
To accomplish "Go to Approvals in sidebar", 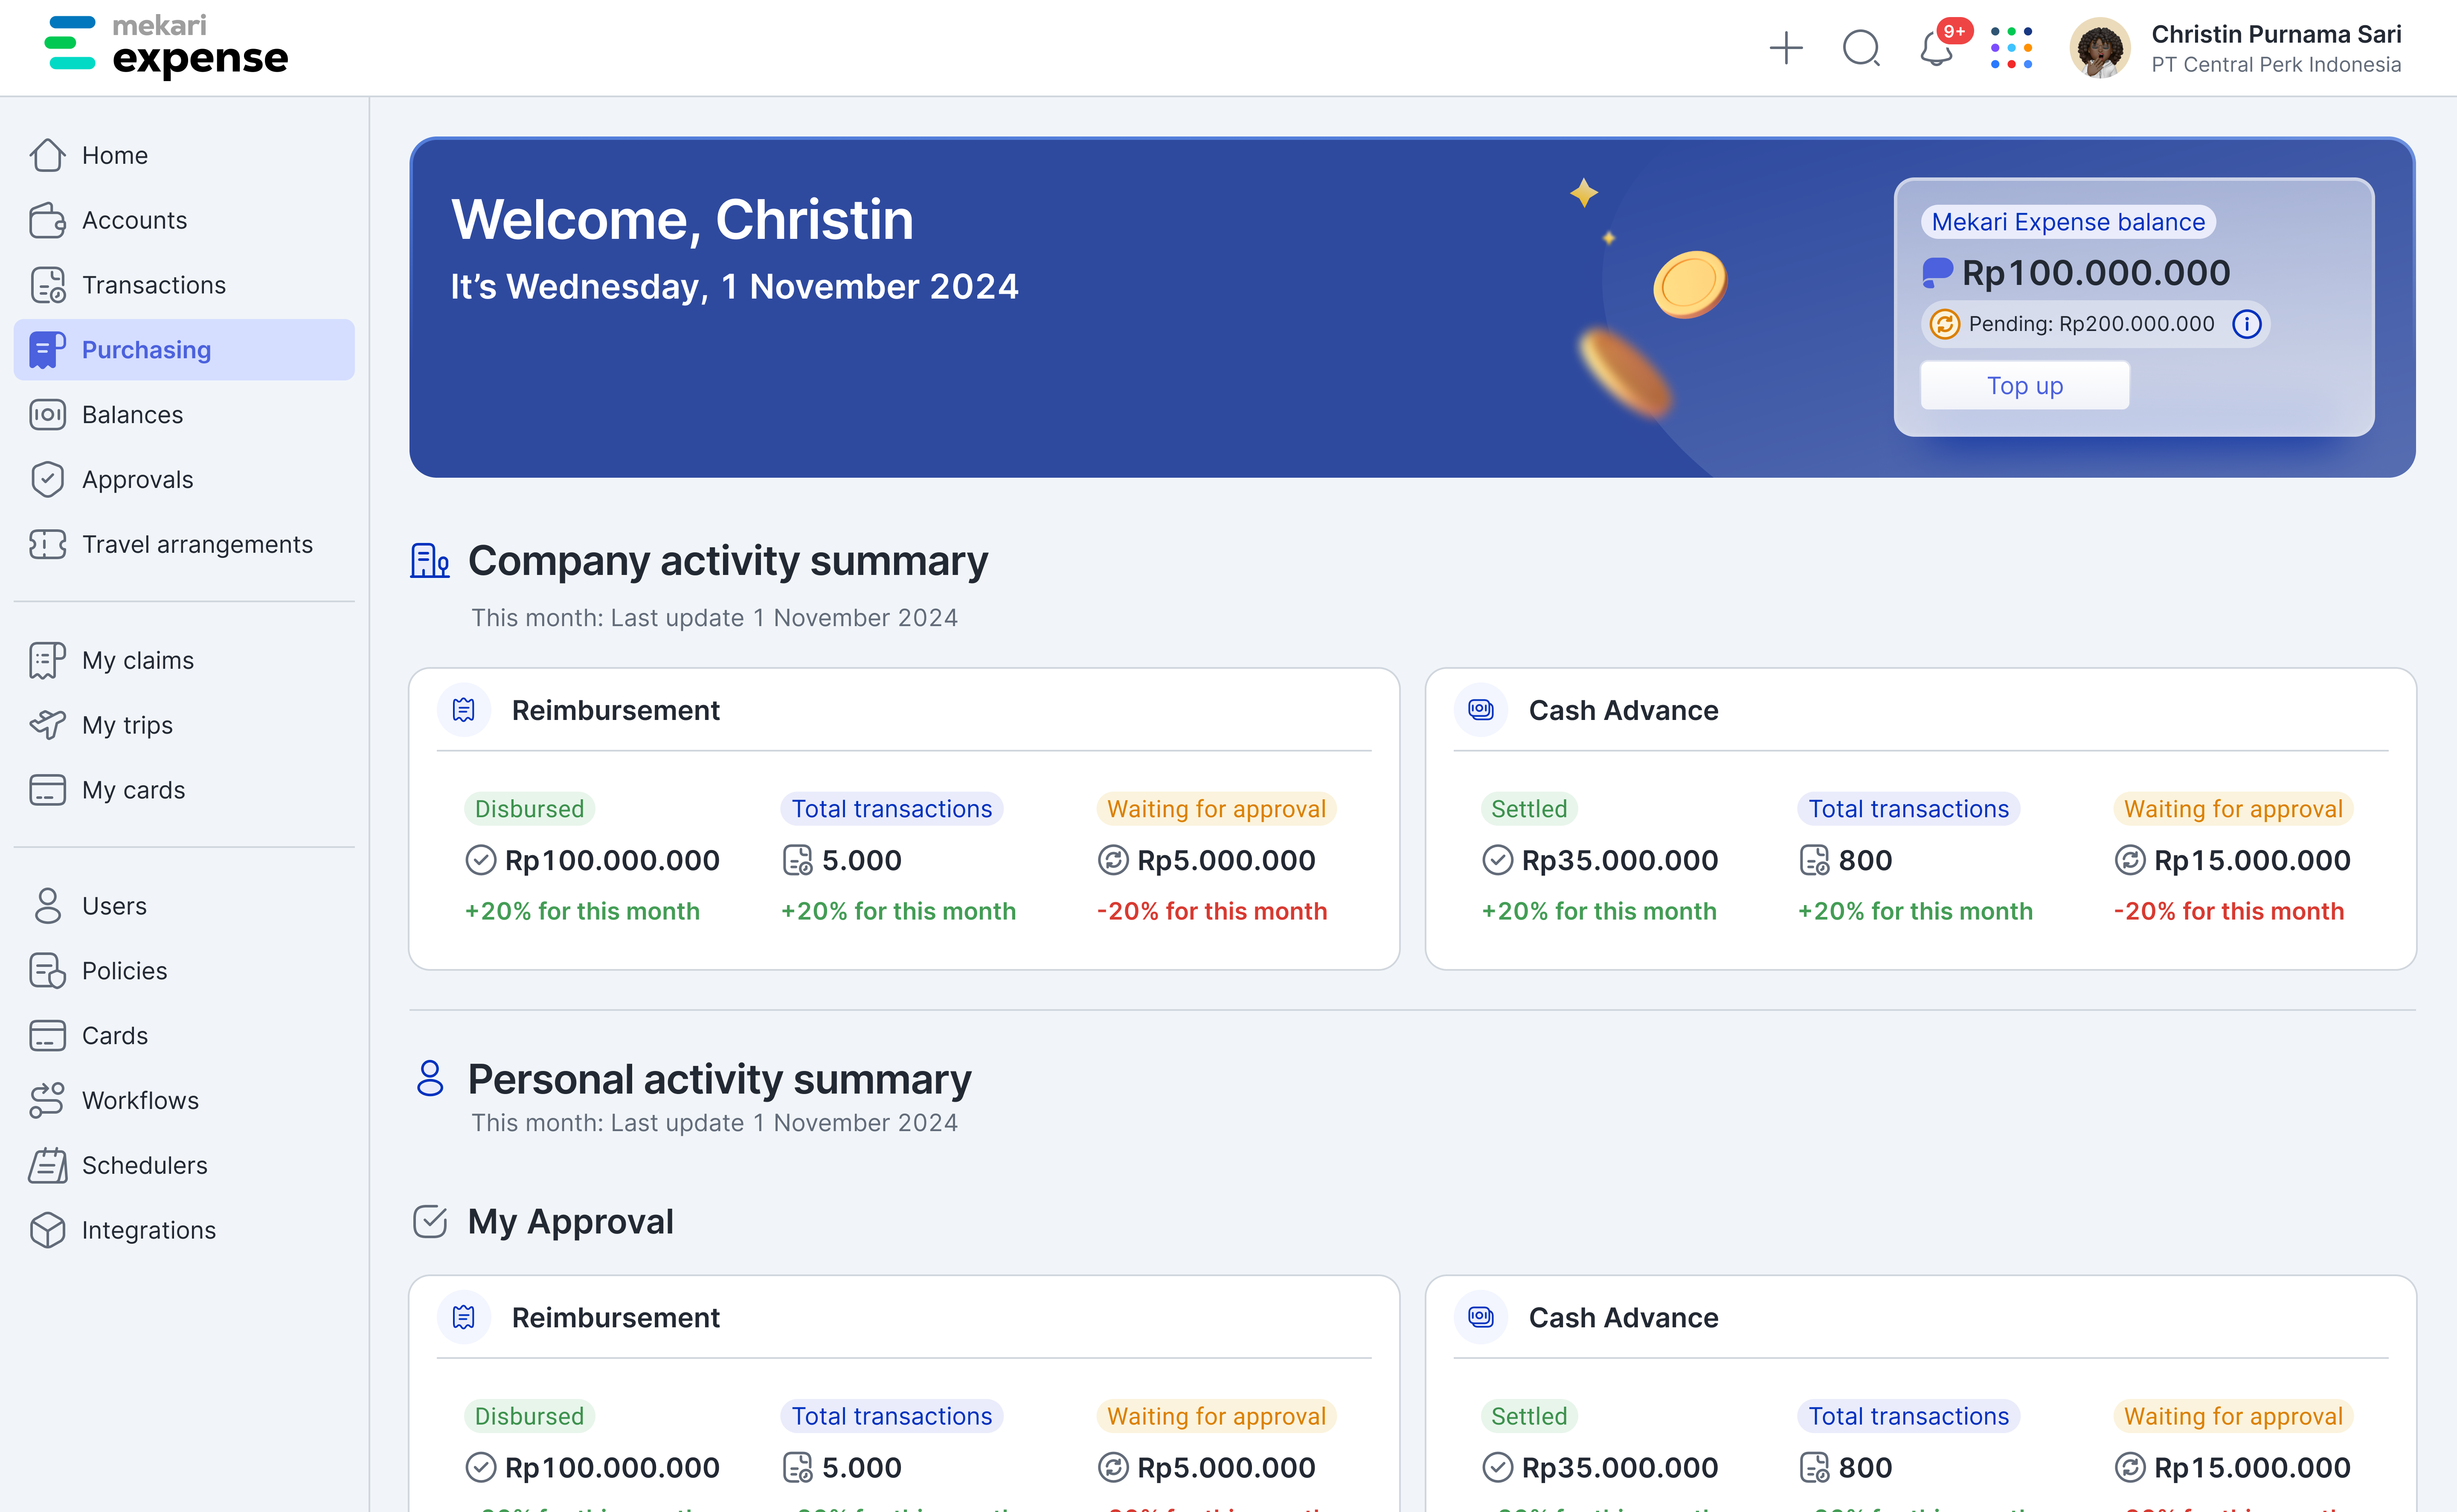I will tap(137, 480).
